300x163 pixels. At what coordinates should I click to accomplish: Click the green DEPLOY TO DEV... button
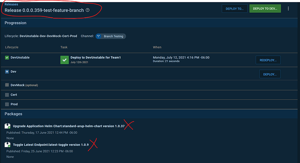265,9
